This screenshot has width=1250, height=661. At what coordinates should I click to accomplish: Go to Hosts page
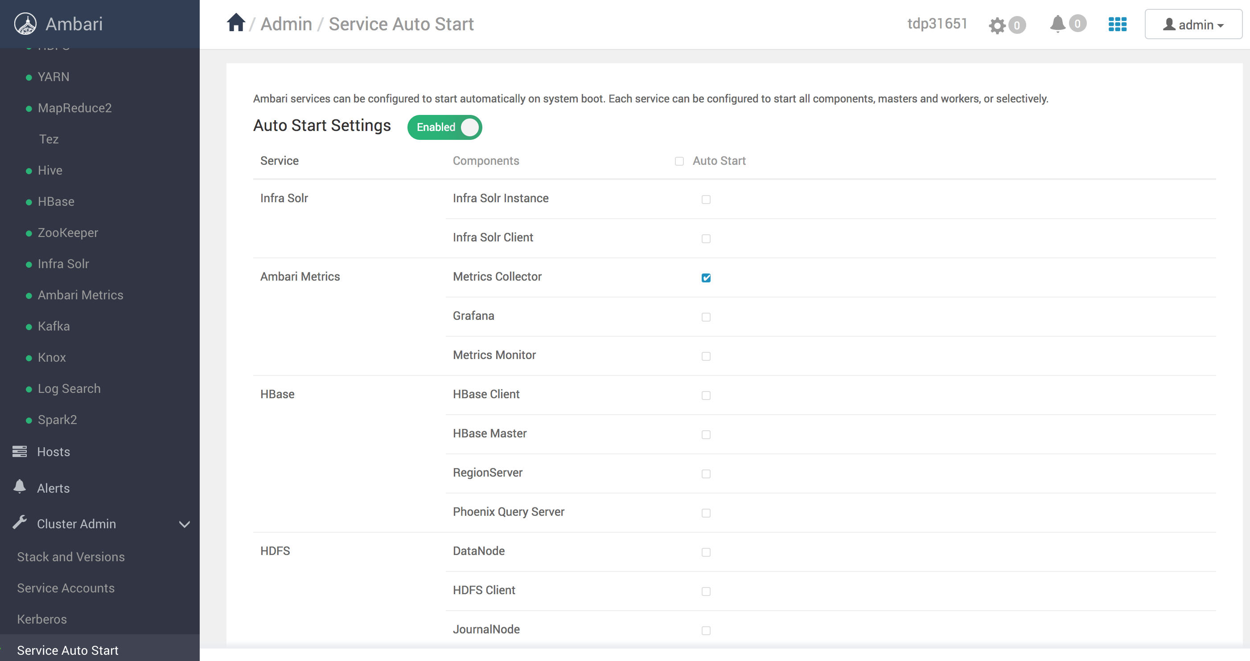(53, 452)
